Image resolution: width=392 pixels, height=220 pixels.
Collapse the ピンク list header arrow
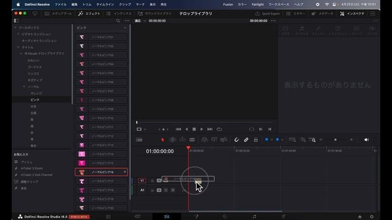coord(125,28)
